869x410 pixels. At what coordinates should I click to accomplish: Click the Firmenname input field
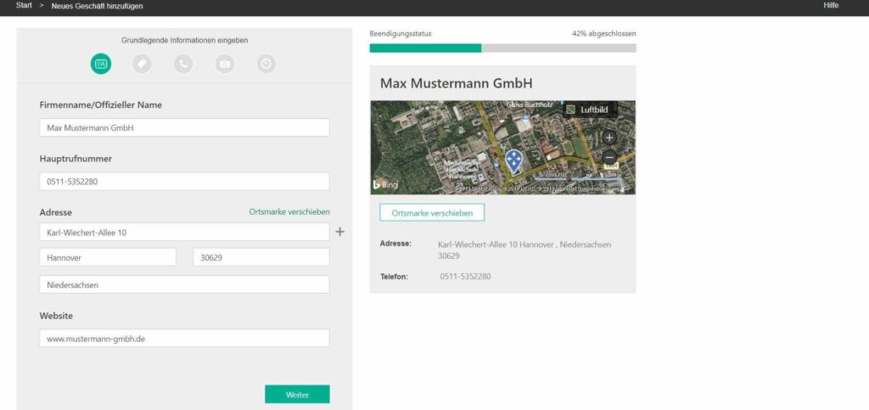[x=184, y=127]
